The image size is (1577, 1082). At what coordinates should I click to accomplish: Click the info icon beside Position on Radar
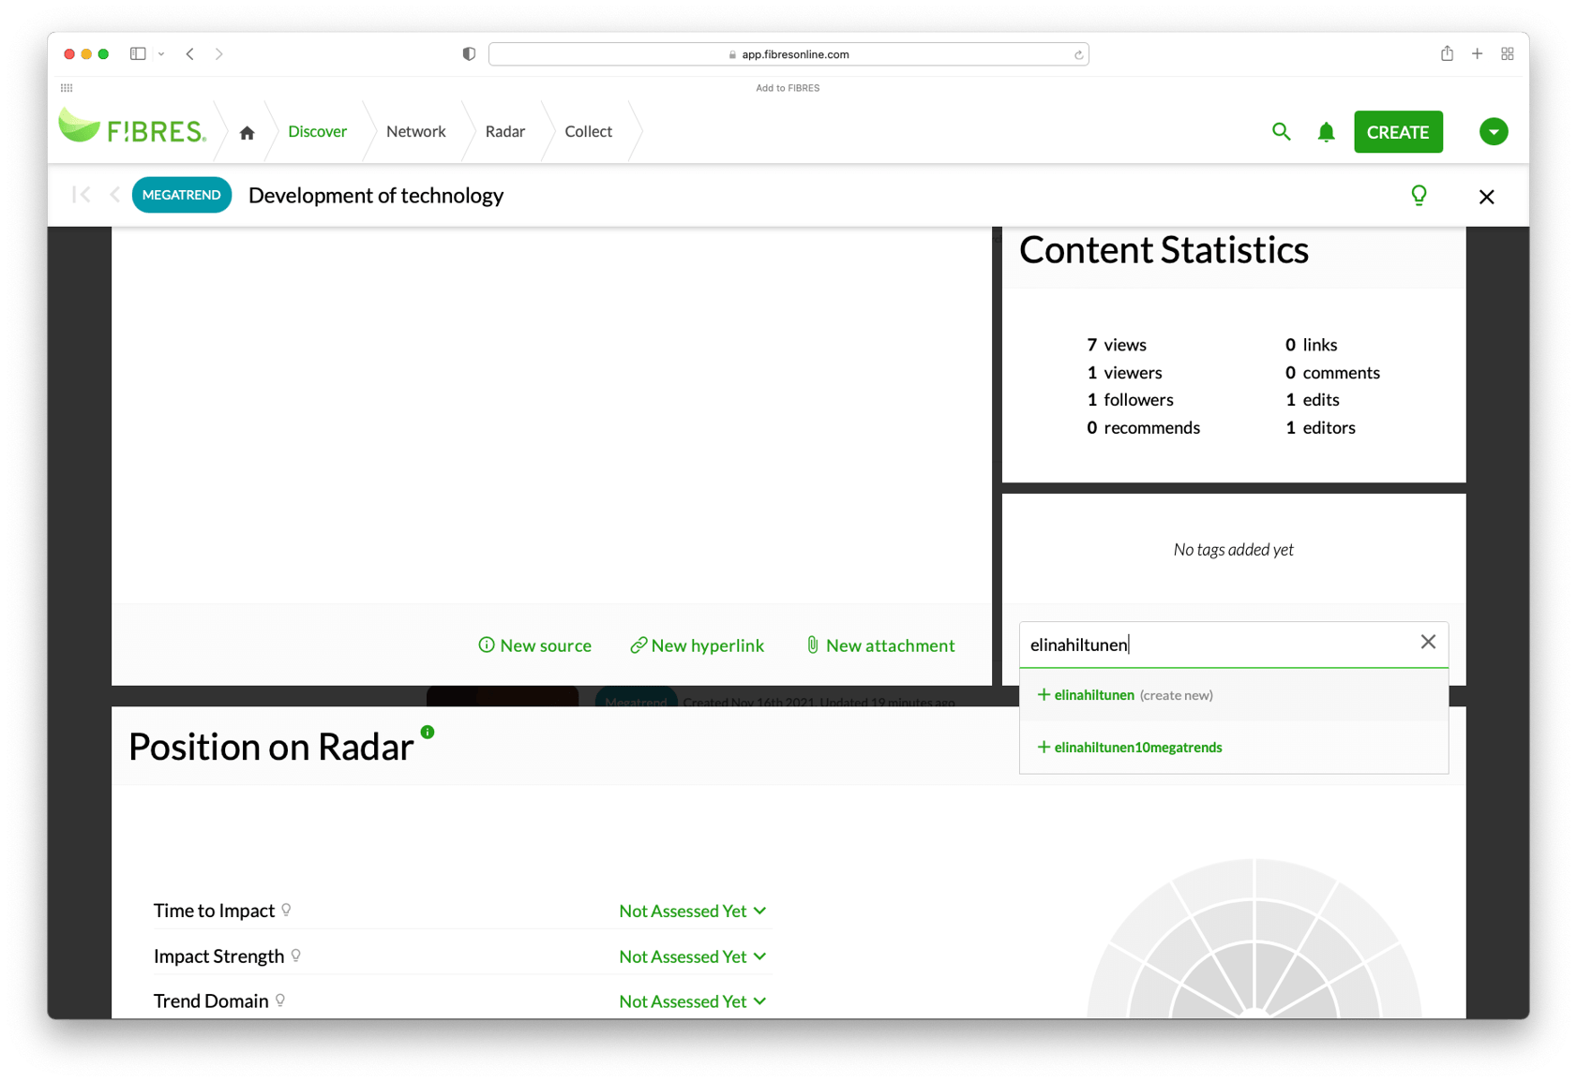pyautogui.click(x=428, y=732)
